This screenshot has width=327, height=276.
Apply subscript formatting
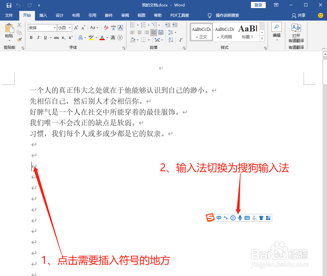(64, 38)
